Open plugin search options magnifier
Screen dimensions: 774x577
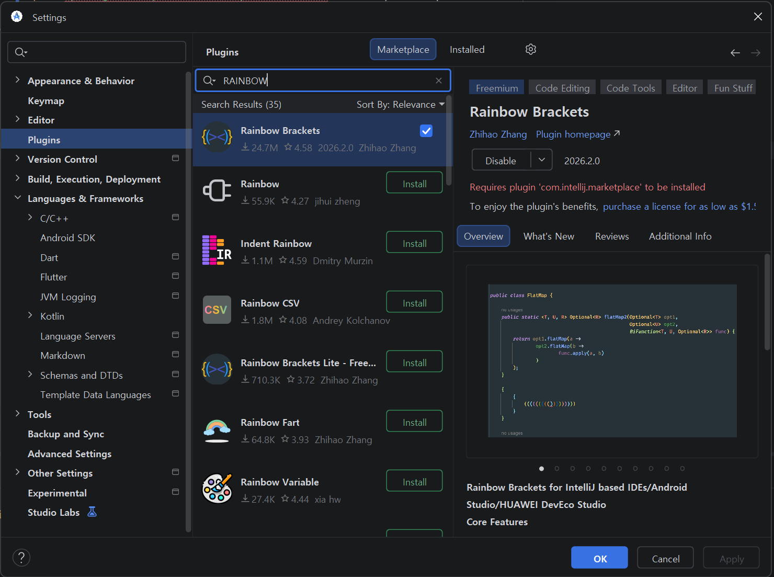(209, 81)
